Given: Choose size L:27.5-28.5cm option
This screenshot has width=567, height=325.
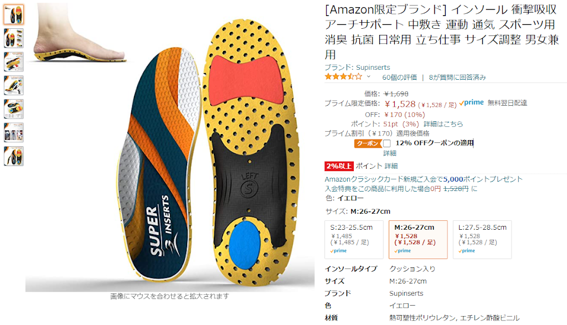Looking at the screenshot, I should [x=482, y=240].
